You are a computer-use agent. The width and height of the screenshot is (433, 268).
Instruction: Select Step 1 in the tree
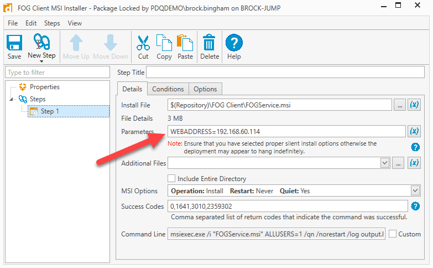coord(69,111)
